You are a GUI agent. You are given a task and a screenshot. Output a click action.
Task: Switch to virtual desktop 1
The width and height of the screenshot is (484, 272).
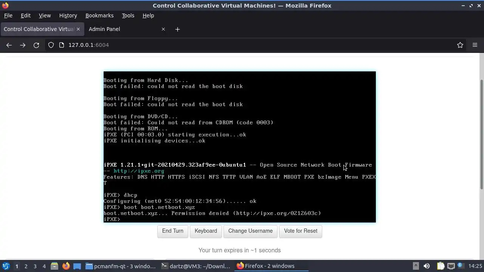17,266
